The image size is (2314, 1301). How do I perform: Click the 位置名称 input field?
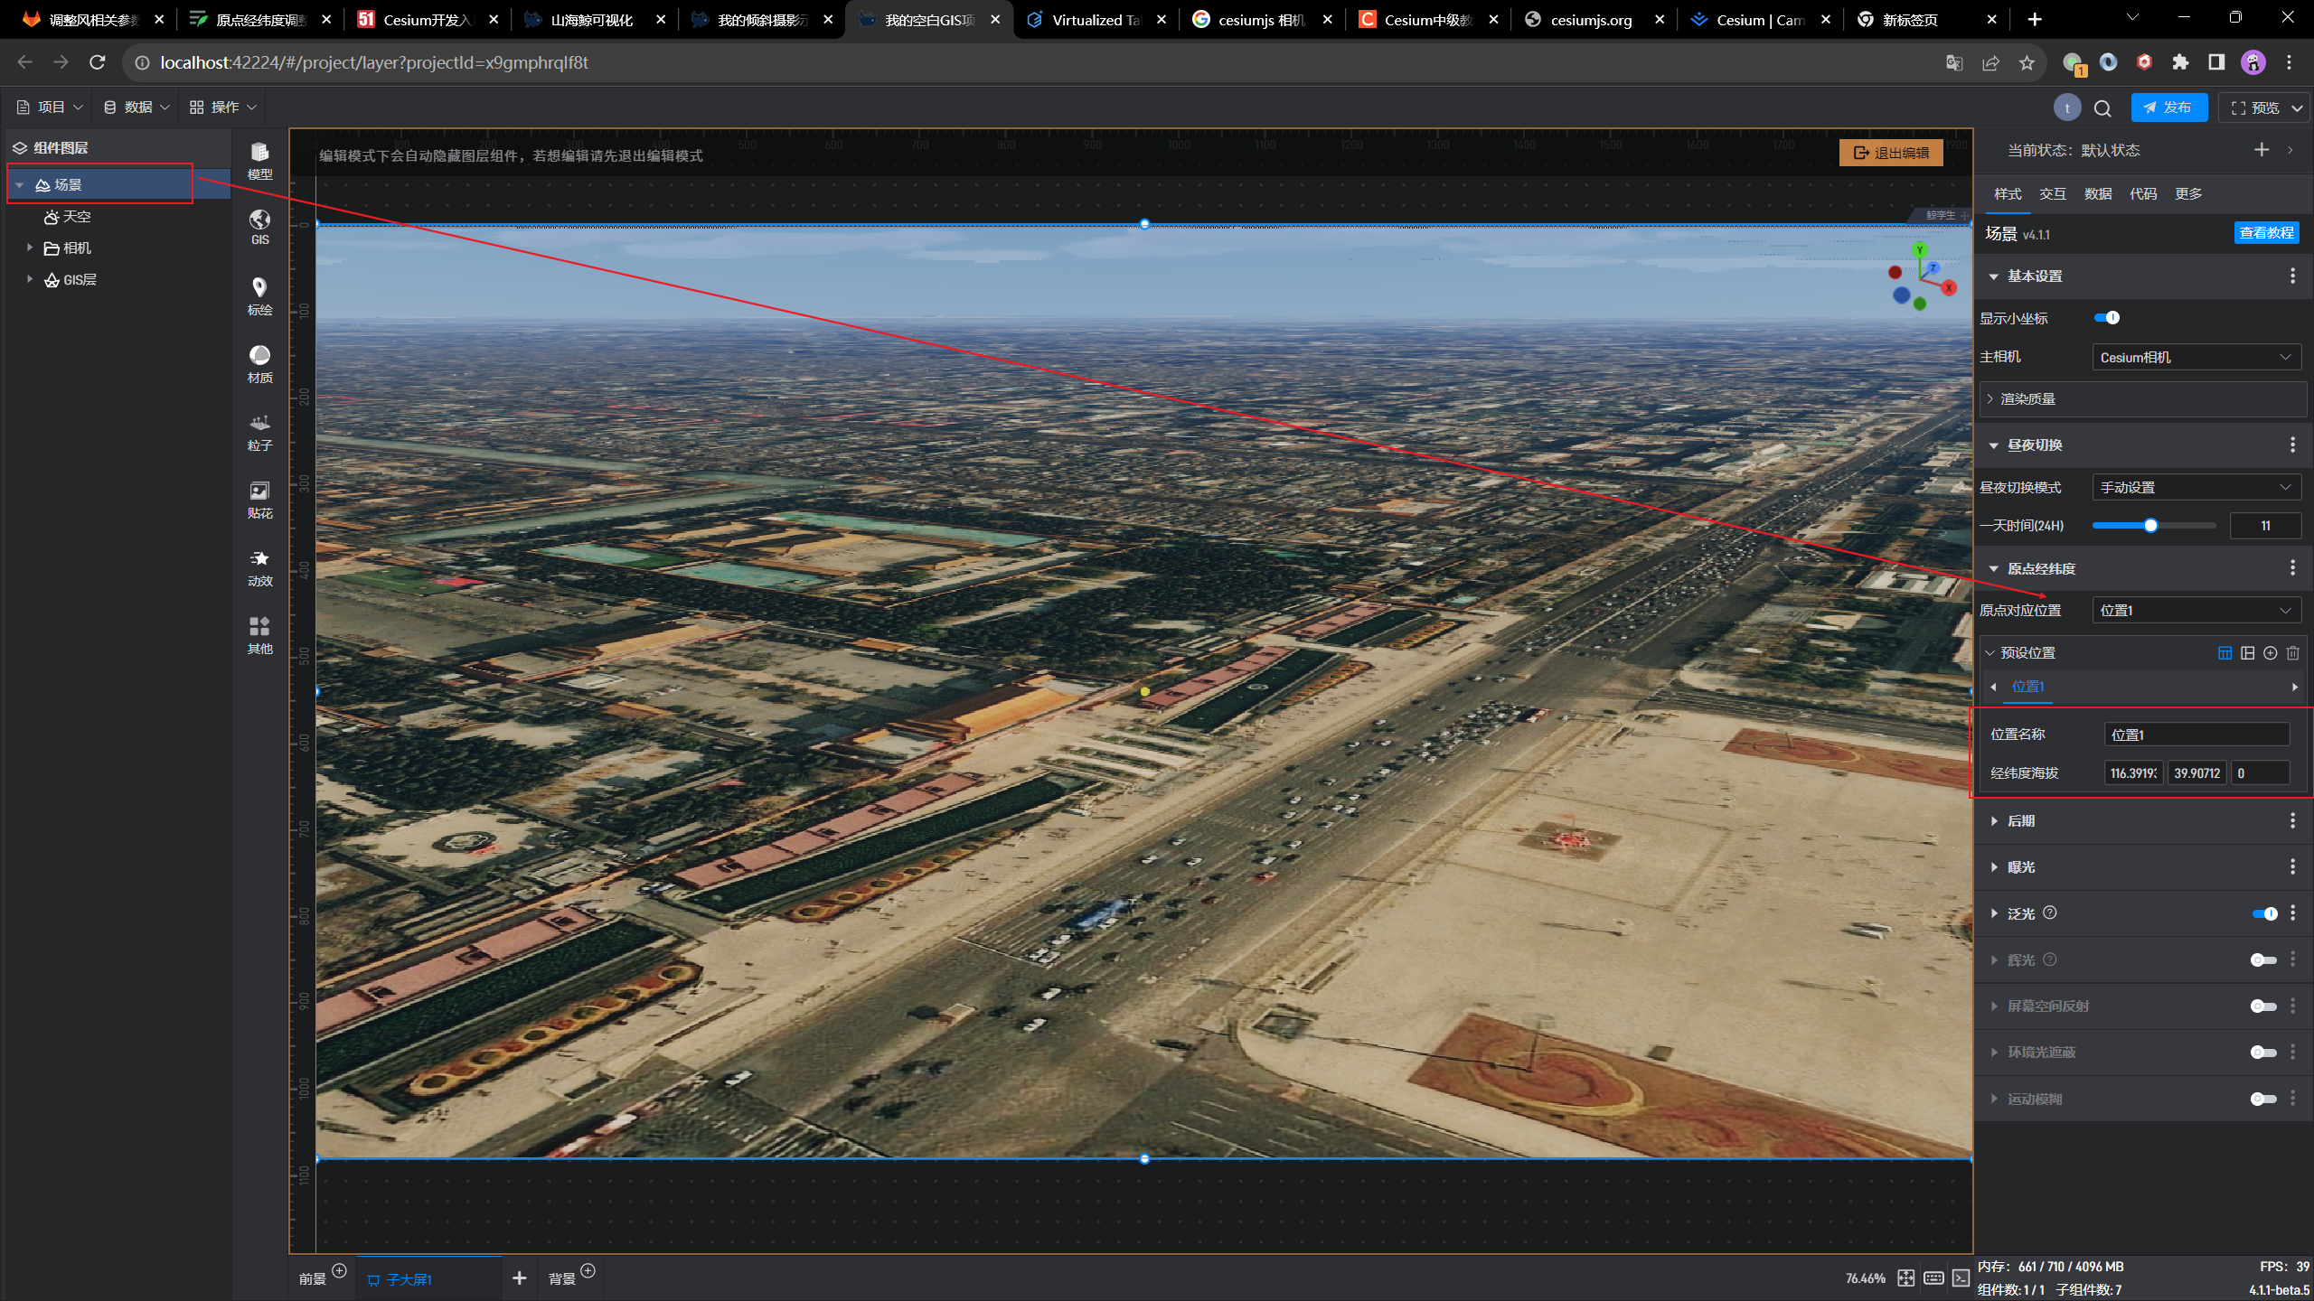pos(2196,735)
